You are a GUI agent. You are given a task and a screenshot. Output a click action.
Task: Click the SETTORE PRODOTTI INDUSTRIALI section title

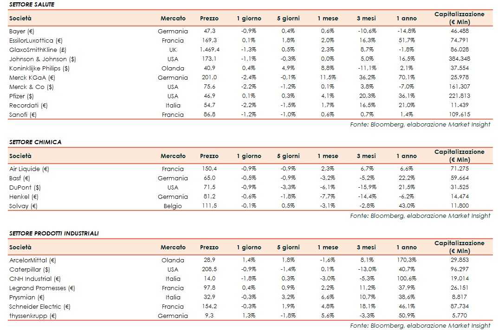point(53,233)
